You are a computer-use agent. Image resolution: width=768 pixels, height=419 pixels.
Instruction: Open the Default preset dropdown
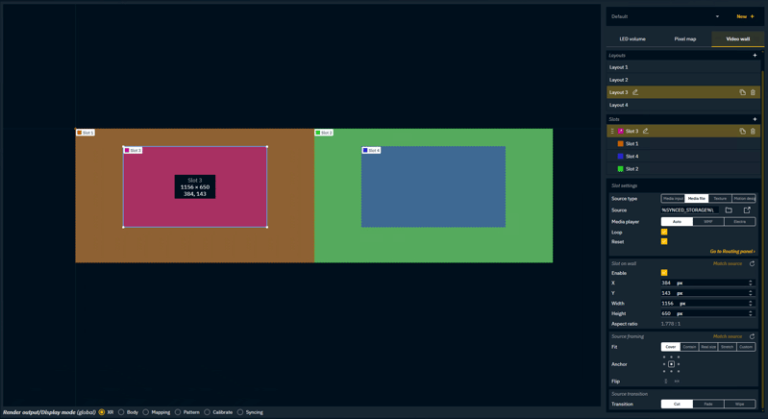point(666,16)
